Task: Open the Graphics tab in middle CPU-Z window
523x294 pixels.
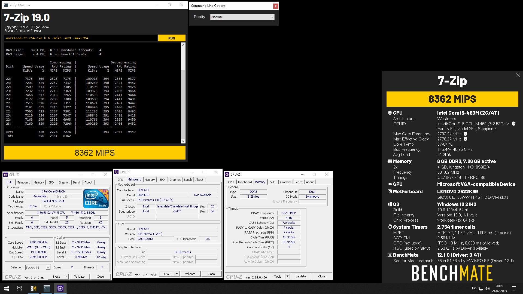Action: click(175, 180)
